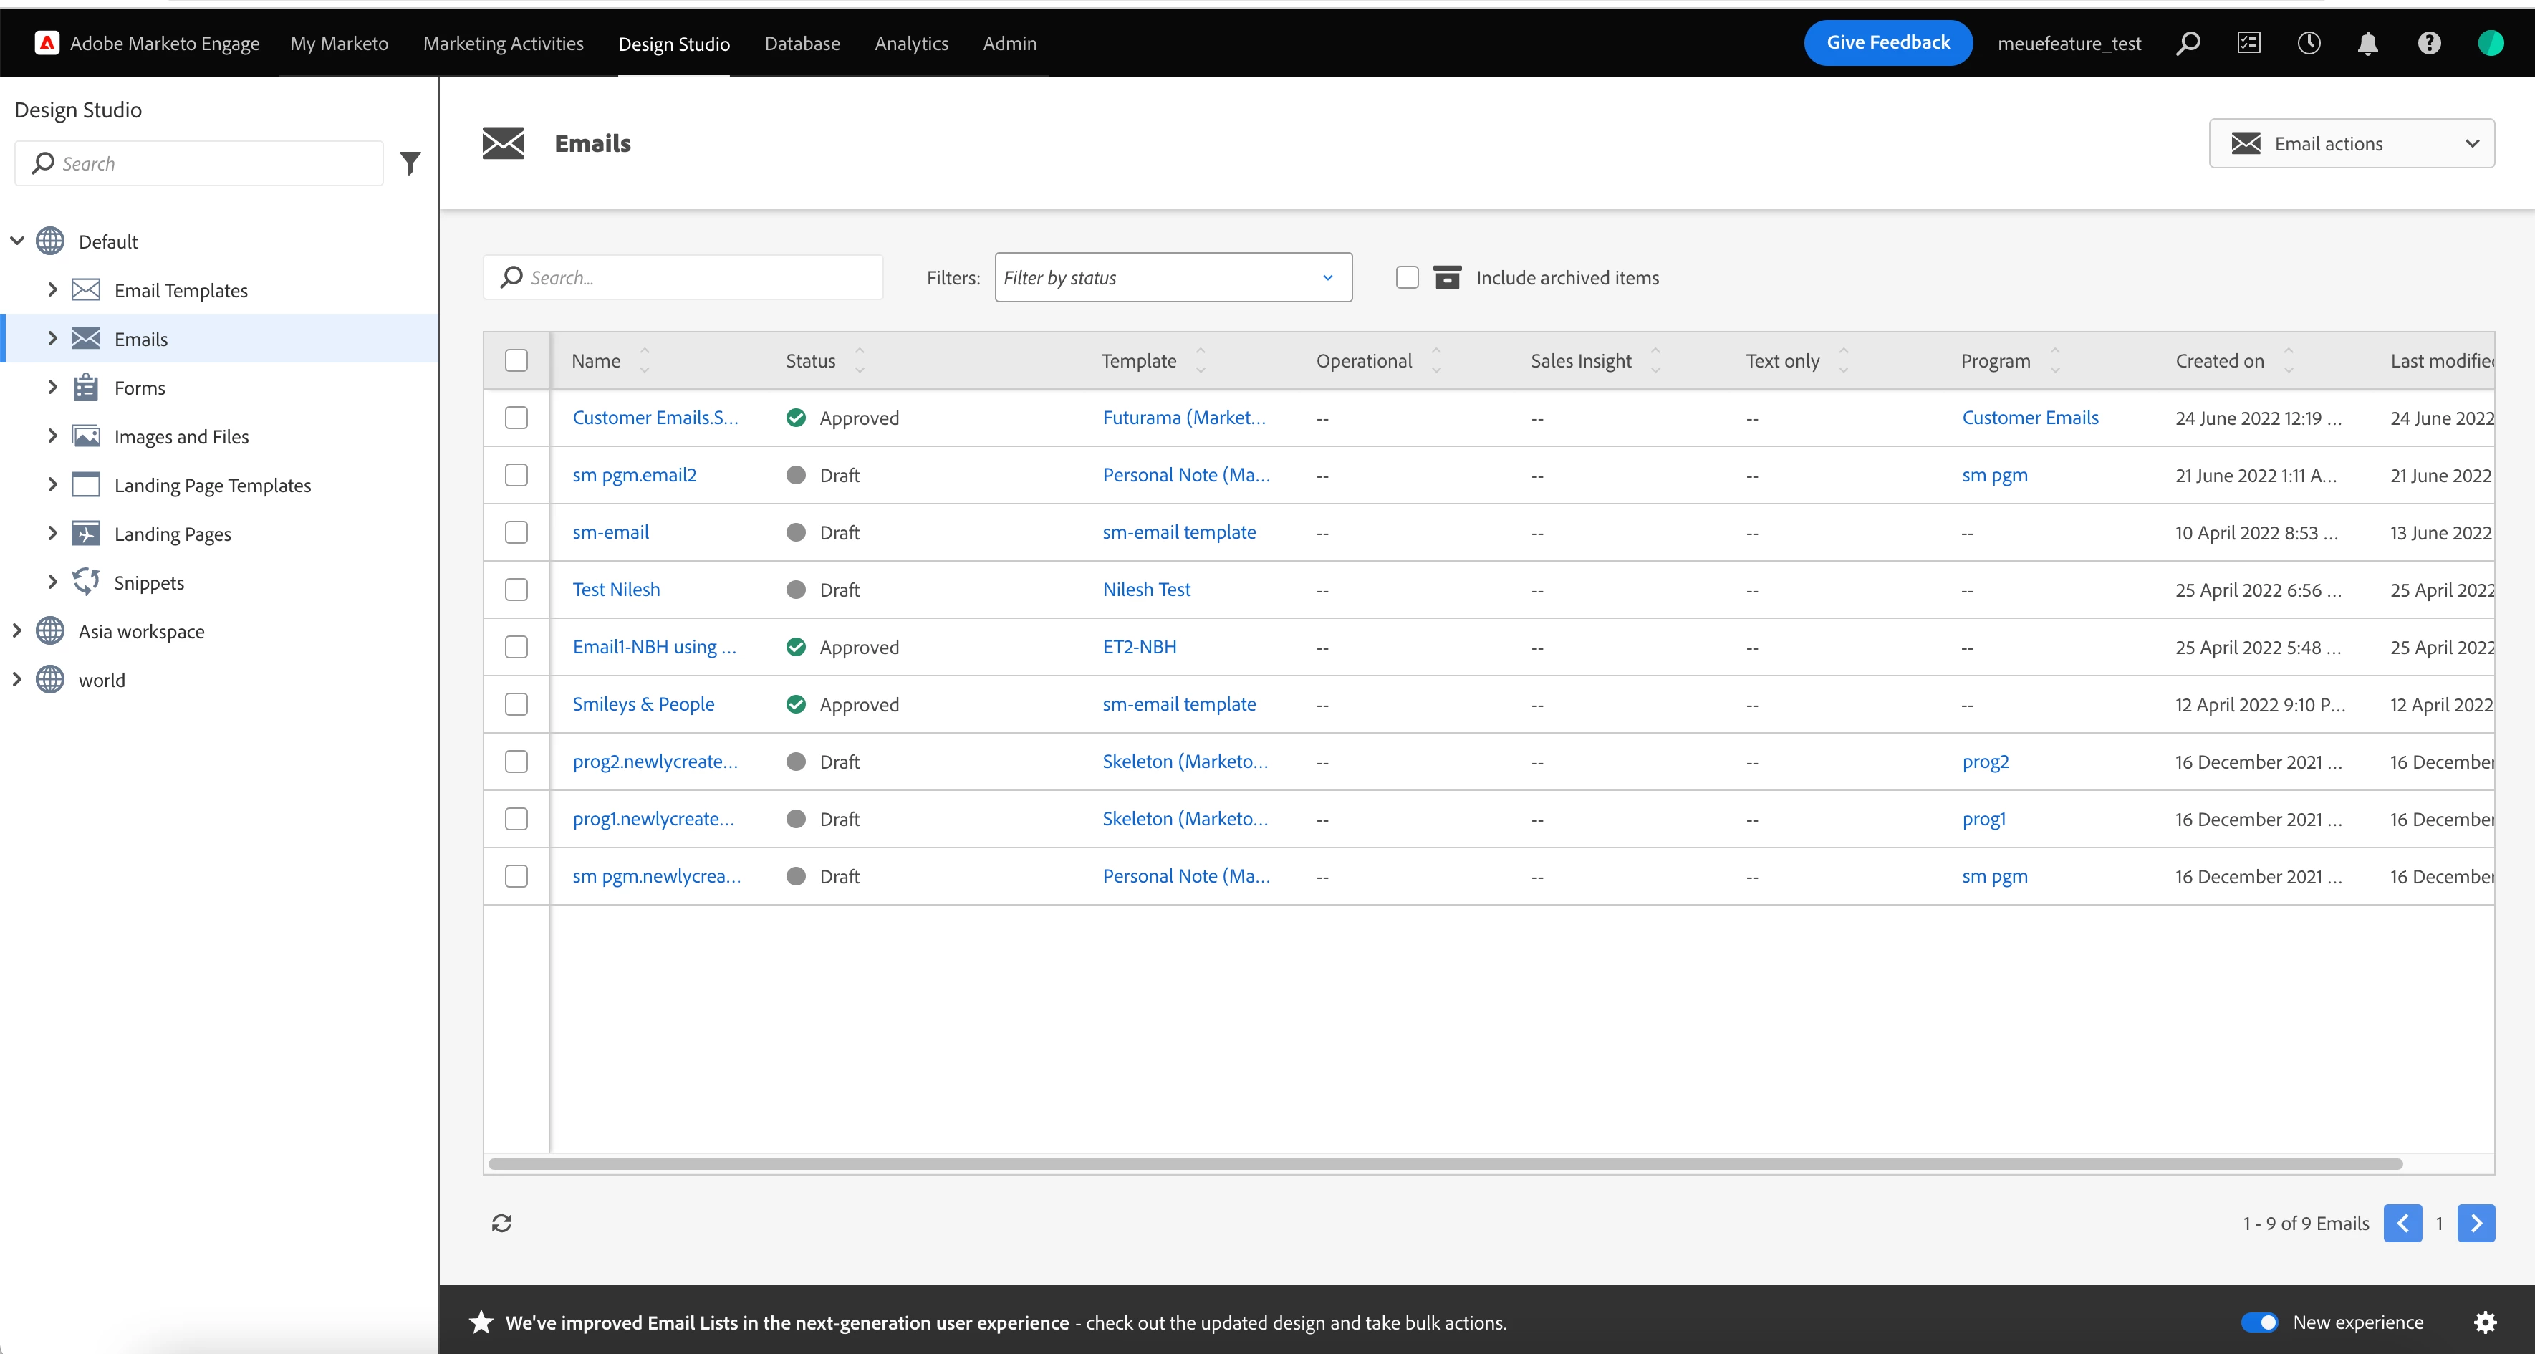Click the history clock icon in header

tap(2309, 43)
